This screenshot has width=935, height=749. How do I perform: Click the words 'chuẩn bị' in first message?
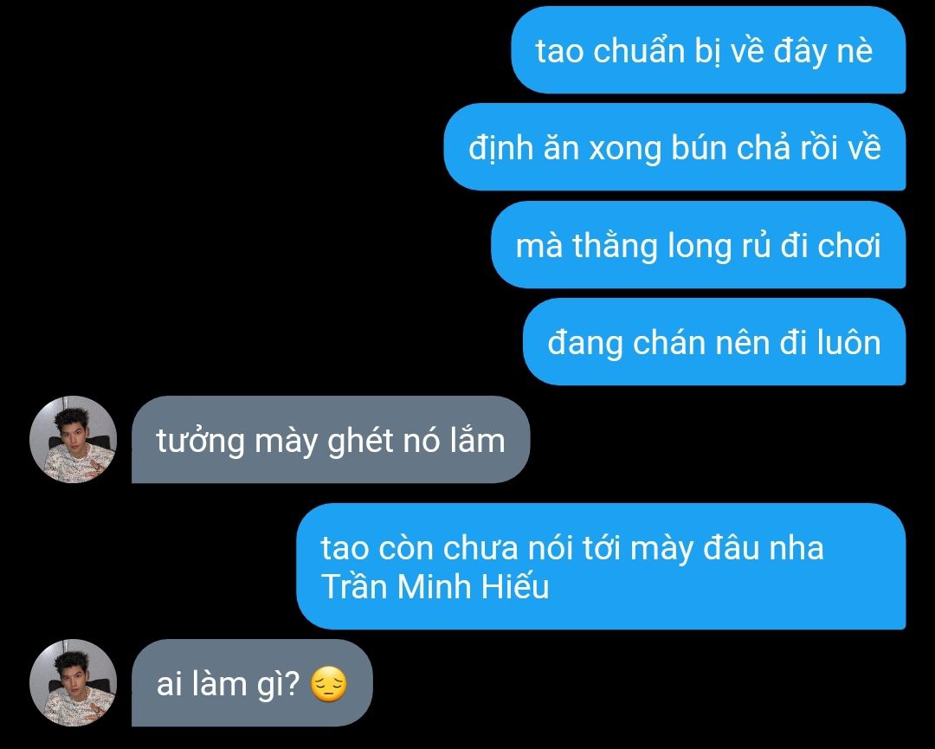click(656, 51)
